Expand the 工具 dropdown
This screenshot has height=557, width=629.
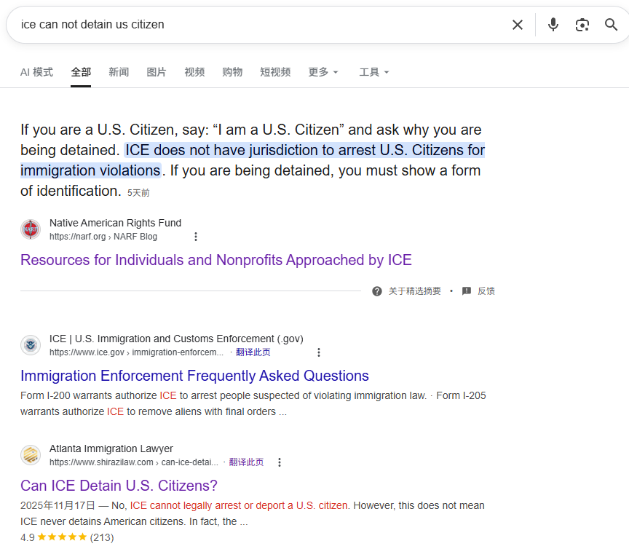tap(374, 72)
